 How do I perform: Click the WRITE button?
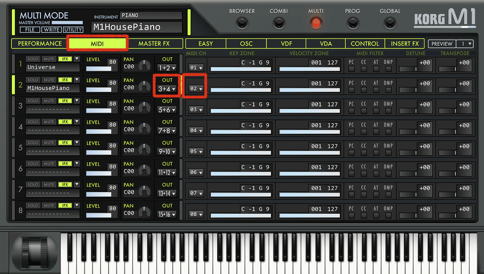52,29
